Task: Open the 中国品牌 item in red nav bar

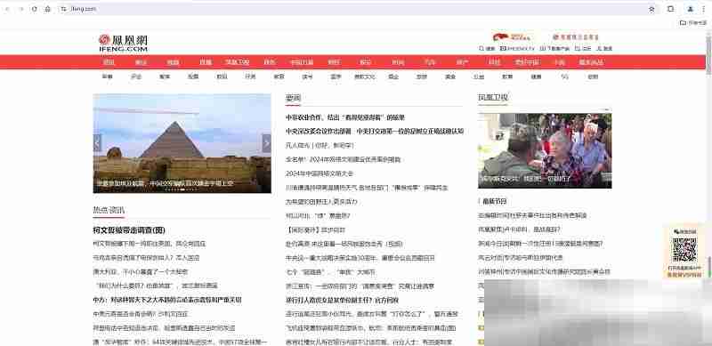Action: tap(302, 62)
